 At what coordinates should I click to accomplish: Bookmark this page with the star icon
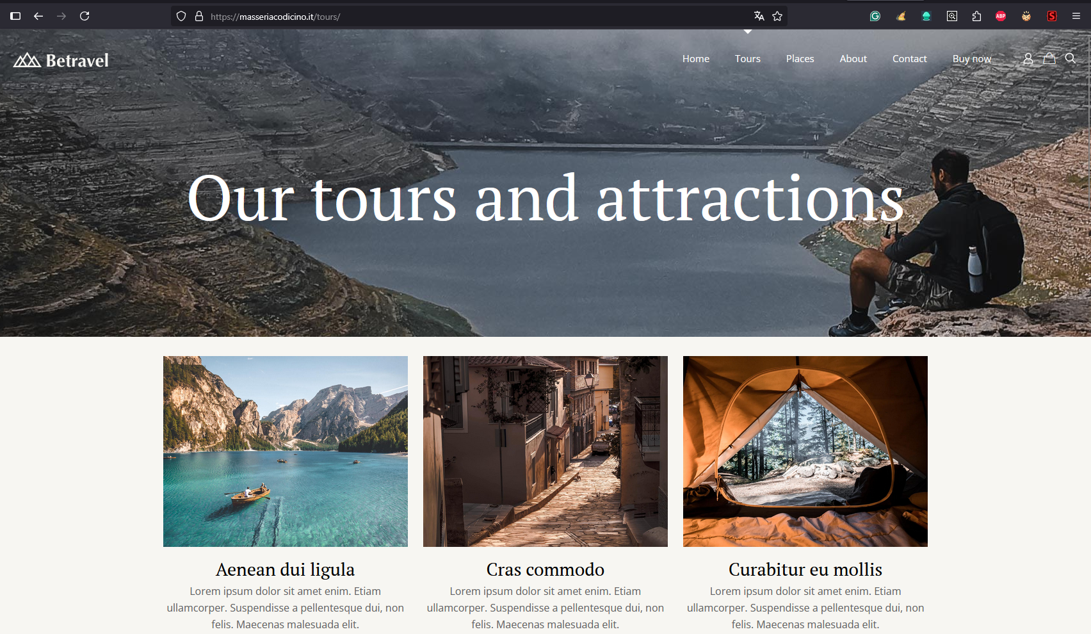[x=777, y=16]
